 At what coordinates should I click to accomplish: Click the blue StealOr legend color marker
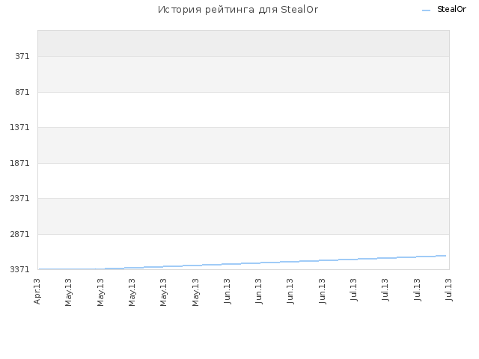[x=426, y=10]
